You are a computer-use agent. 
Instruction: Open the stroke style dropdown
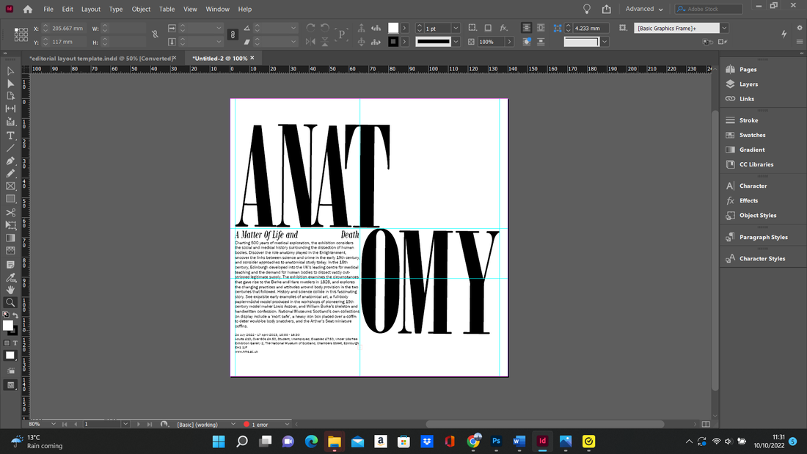456,42
